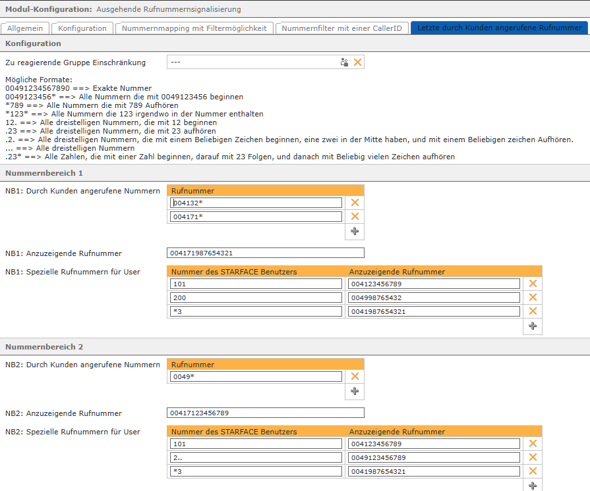
Task: Delete the 0049* number row
Action: click(x=355, y=376)
